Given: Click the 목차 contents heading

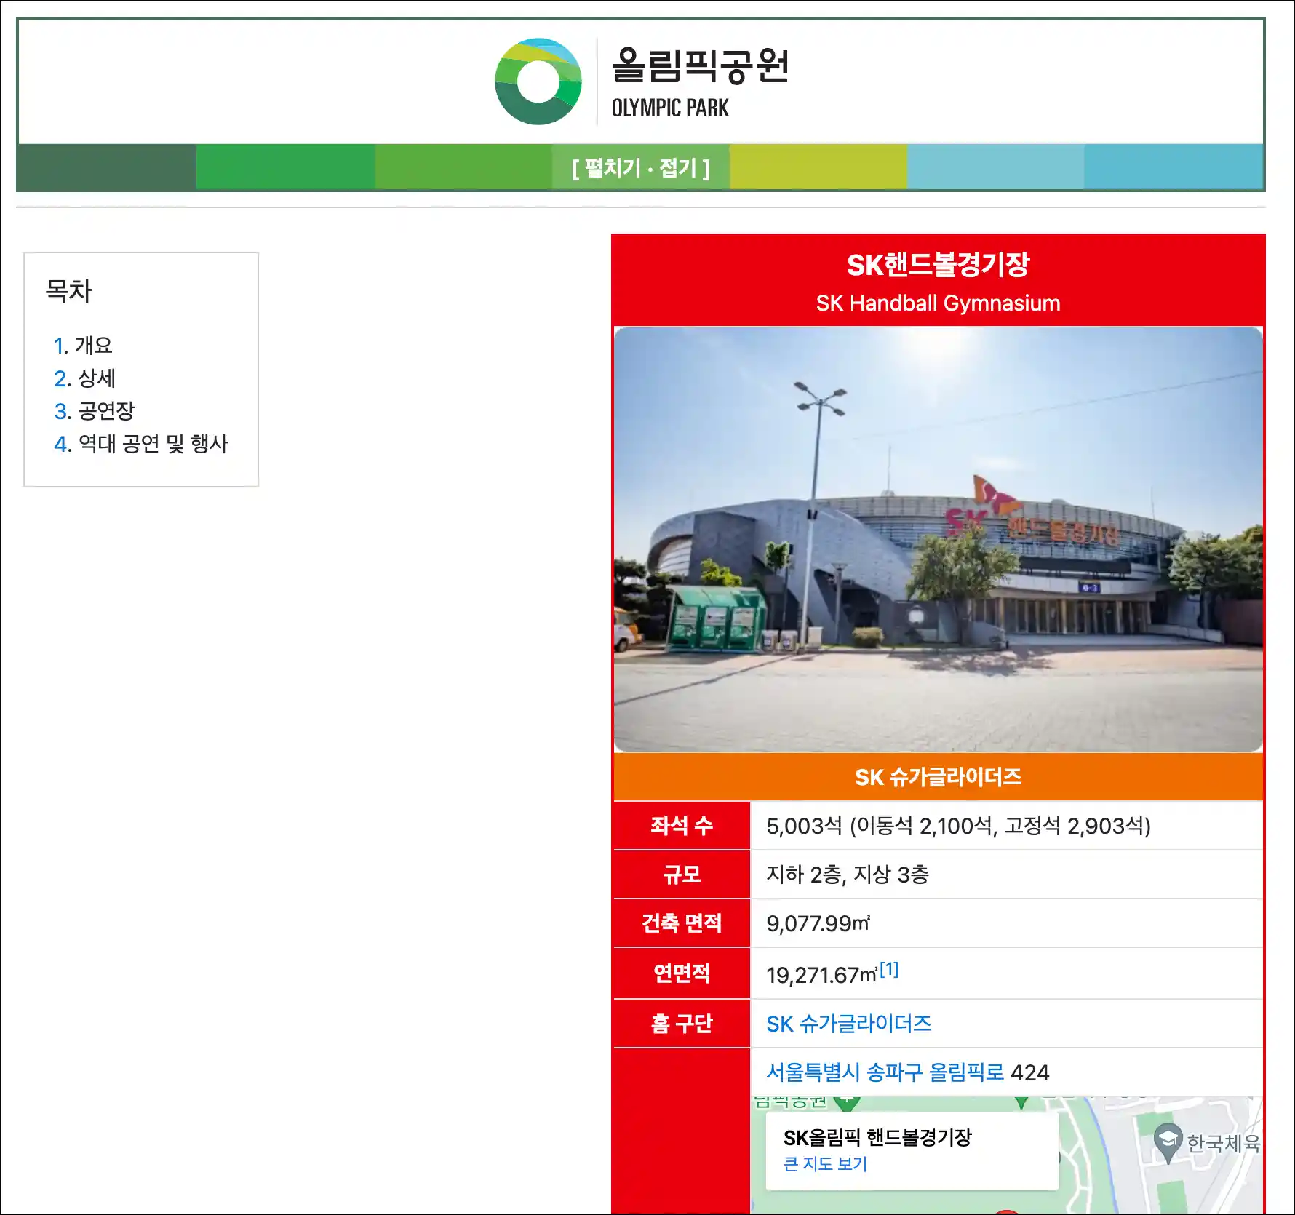Looking at the screenshot, I should (x=68, y=291).
